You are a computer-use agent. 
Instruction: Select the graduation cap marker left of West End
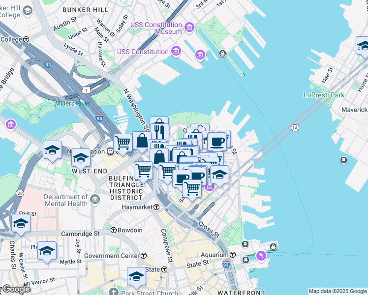pos(52,150)
